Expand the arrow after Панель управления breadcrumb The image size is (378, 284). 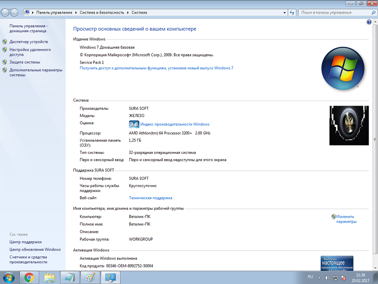76,12
